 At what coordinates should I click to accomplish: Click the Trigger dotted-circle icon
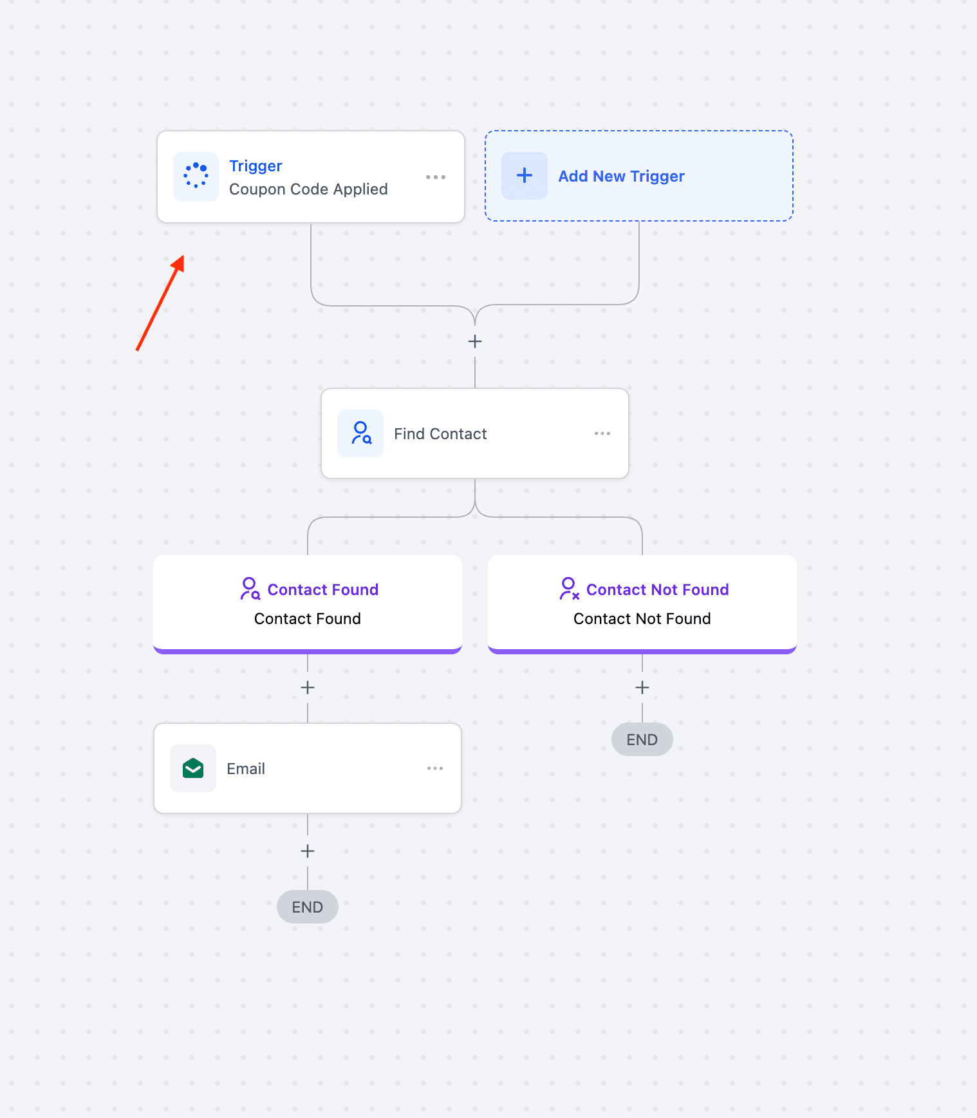pos(196,176)
